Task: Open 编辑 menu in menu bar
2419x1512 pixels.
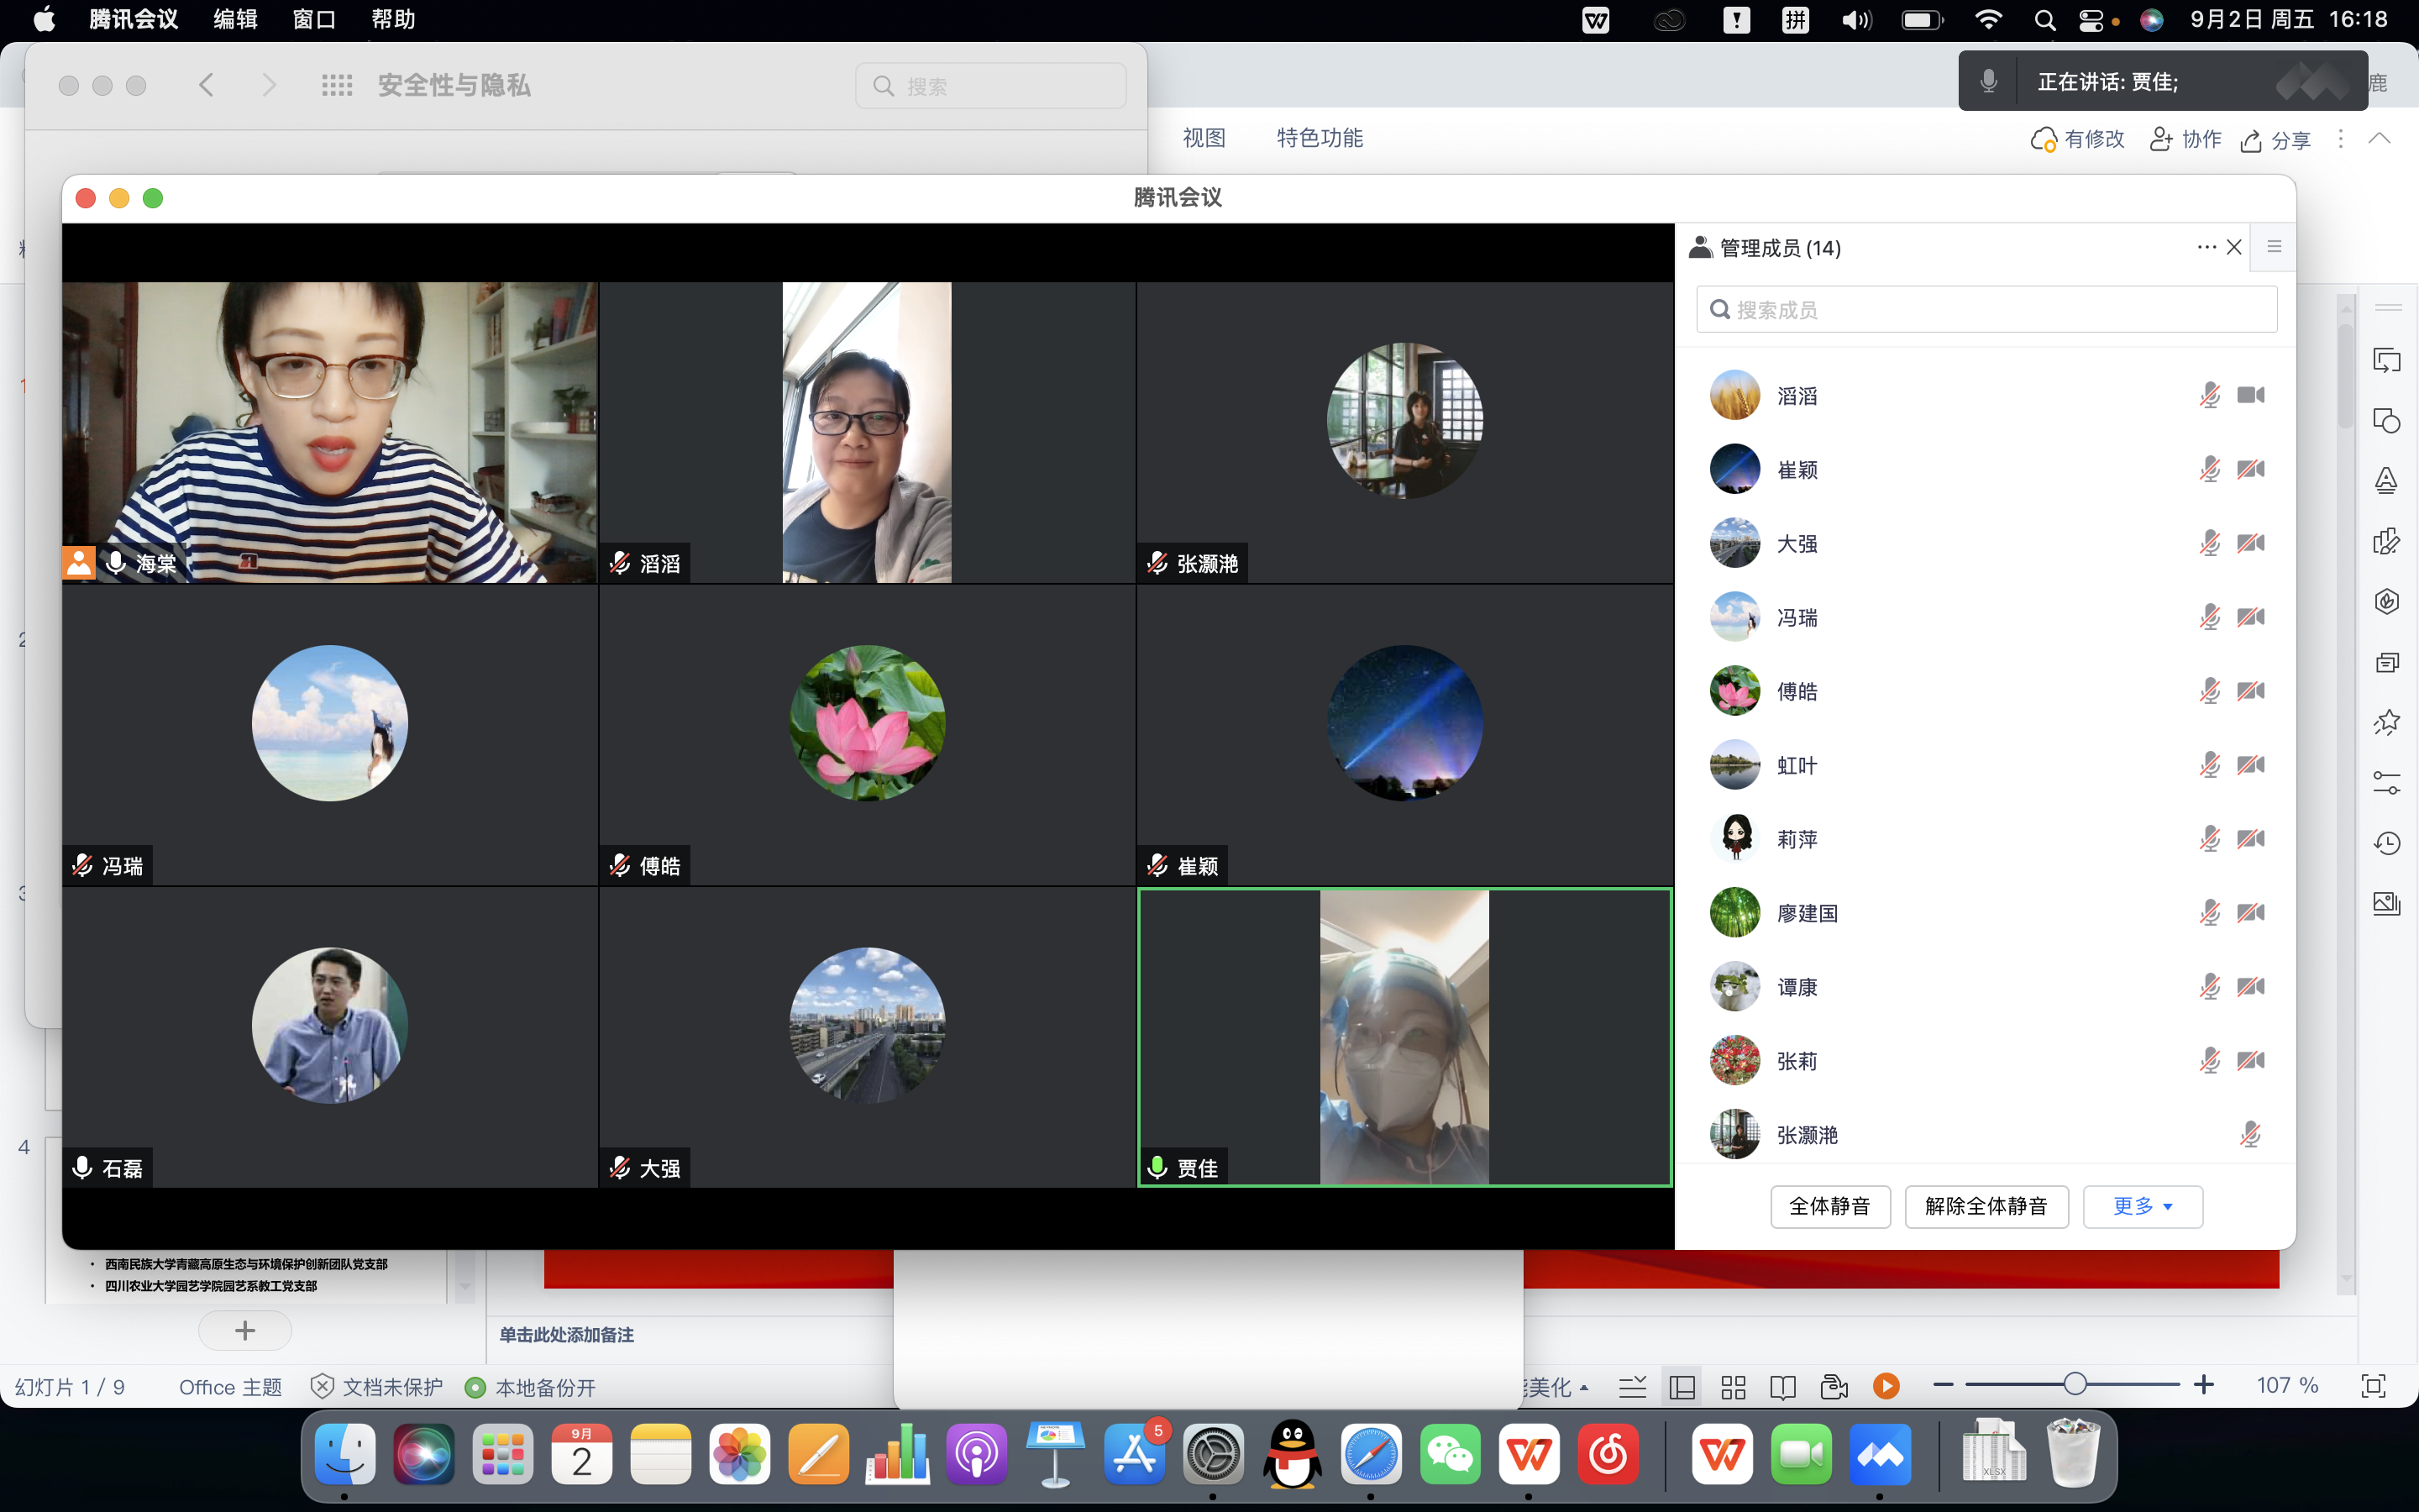Action: (235, 20)
